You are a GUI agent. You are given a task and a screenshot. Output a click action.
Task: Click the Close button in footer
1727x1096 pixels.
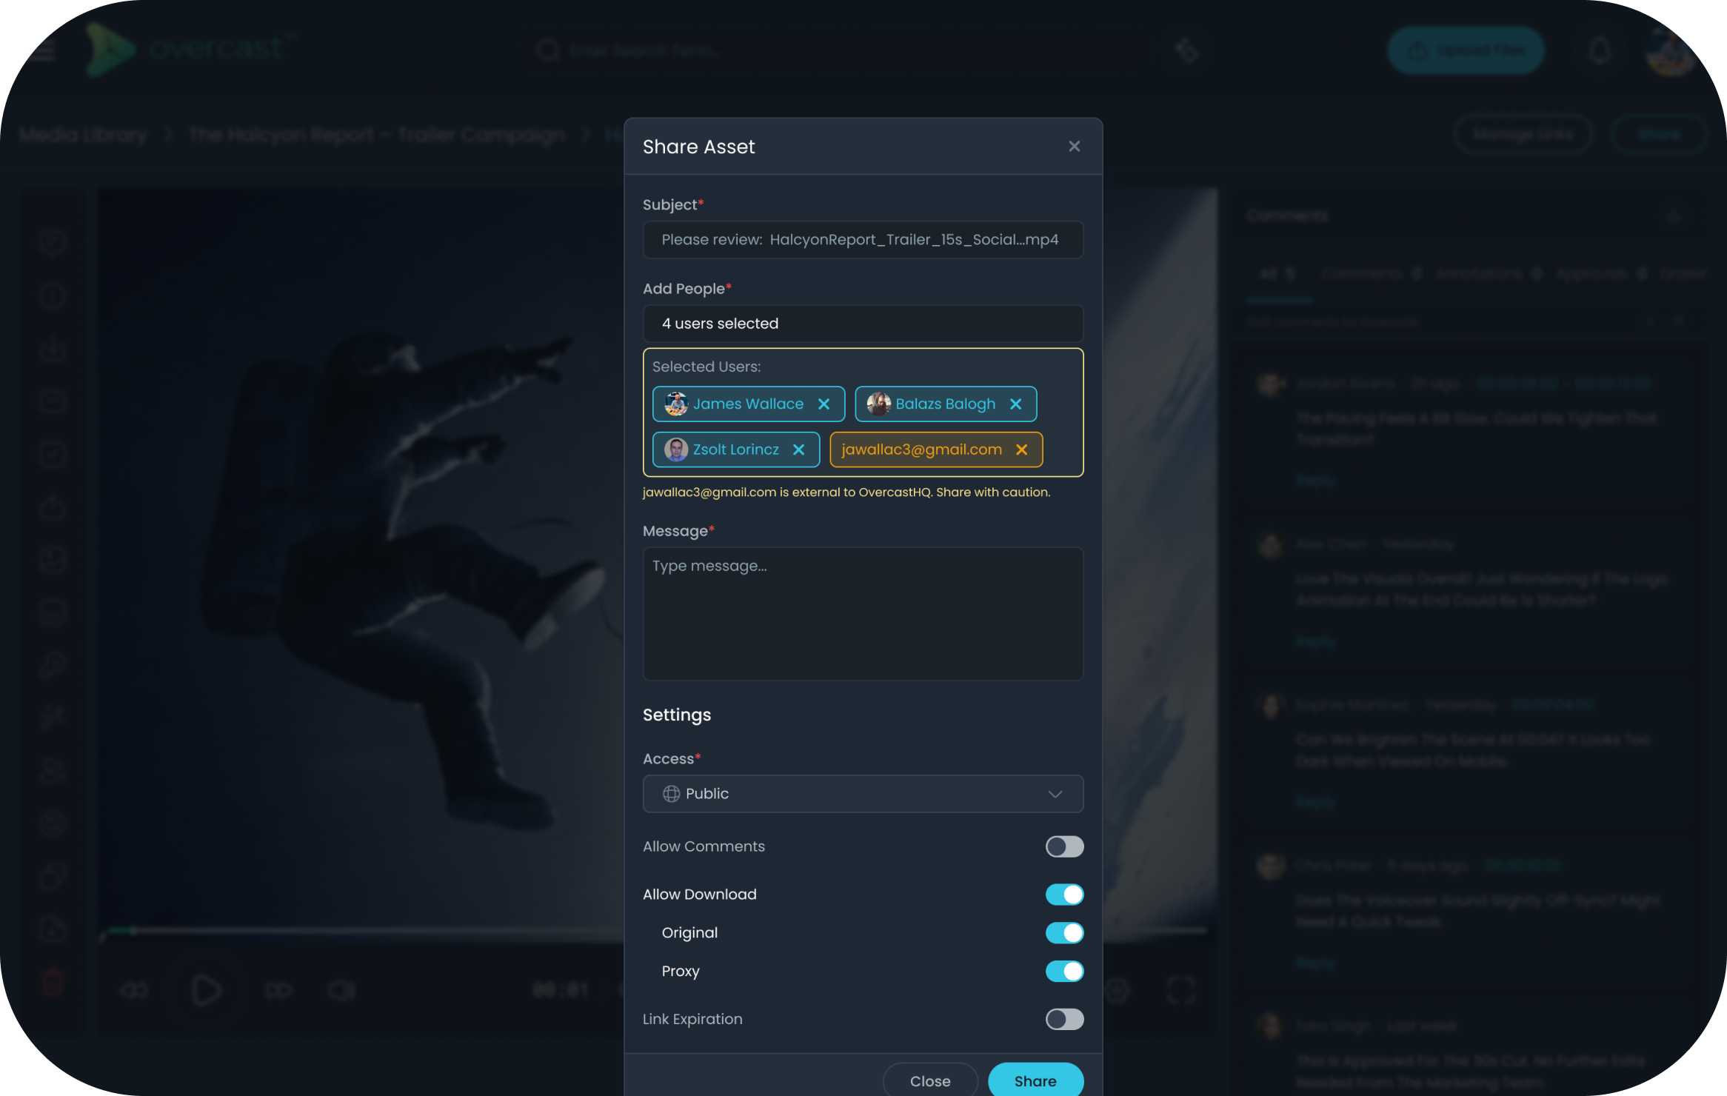(x=929, y=1081)
